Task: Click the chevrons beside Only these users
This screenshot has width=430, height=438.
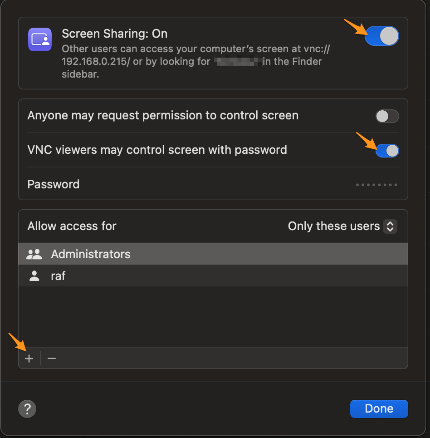Action: [390, 226]
